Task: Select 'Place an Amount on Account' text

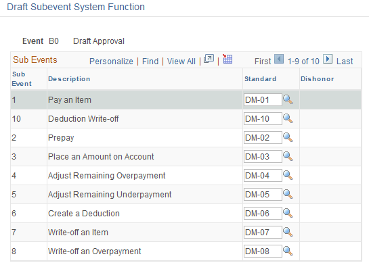Action: (x=101, y=156)
